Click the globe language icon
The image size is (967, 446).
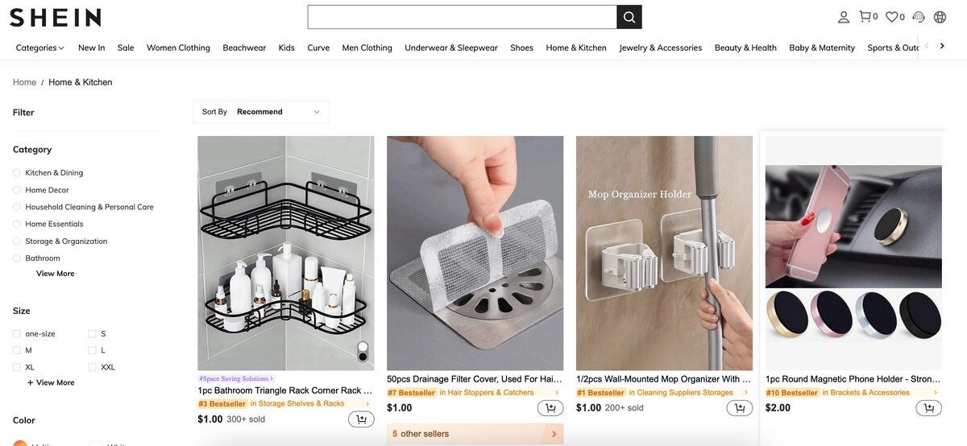tap(940, 17)
